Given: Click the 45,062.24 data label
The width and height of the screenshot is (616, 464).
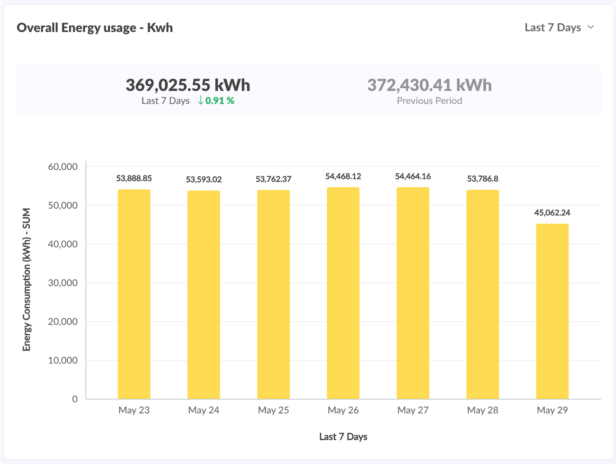Looking at the screenshot, I should click(552, 213).
